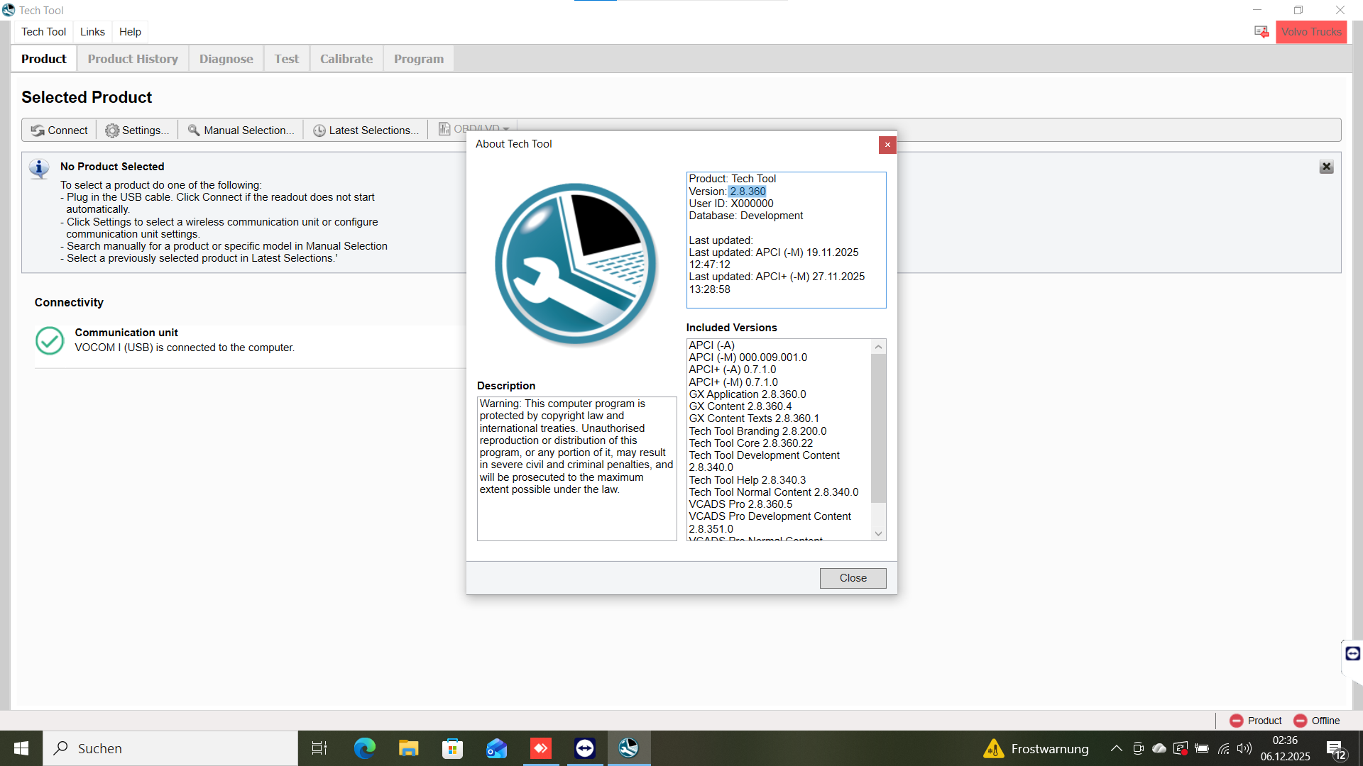1363x766 pixels.
Task: Click the Included Versions scrollbar down arrow
Action: click(x=878, y=534)
